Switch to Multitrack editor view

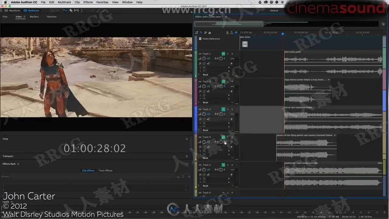(32, 10)
